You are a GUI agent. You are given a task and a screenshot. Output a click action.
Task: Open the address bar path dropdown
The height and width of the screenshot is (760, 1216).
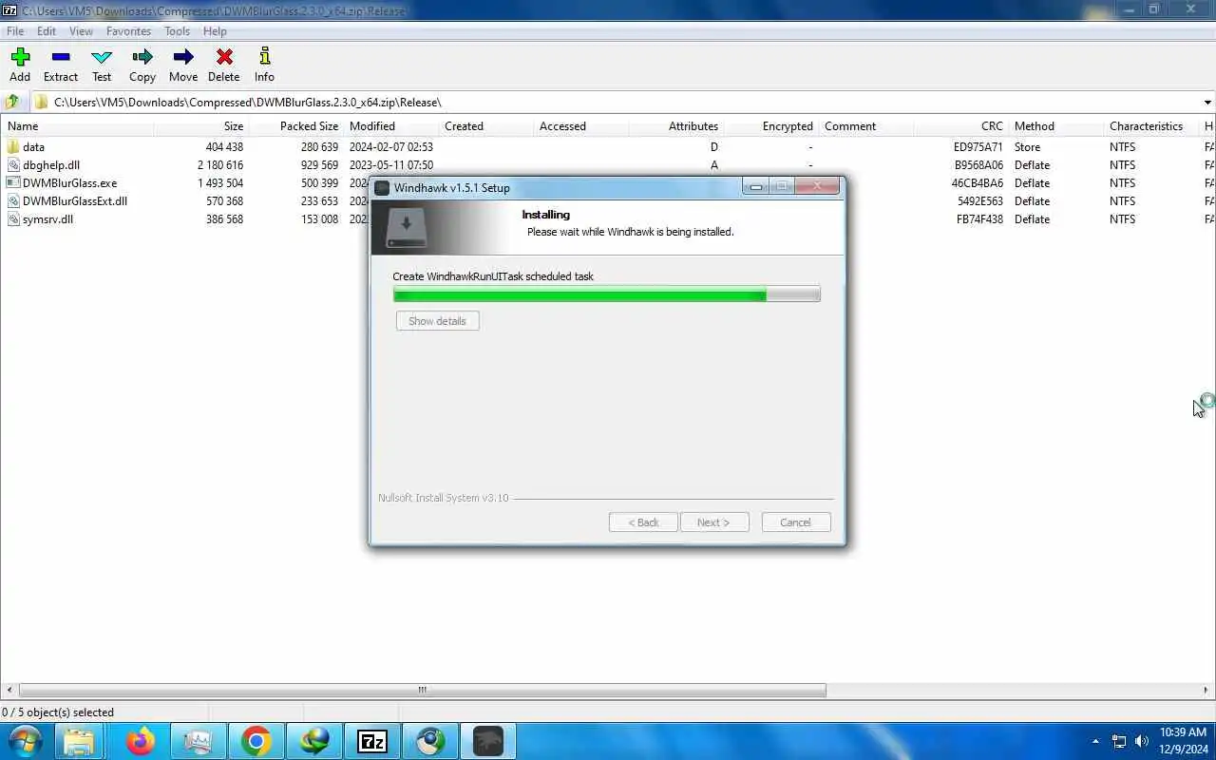coord(1207,103)
